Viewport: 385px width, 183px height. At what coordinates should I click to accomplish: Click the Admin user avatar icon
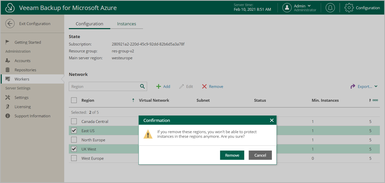click(287, 8)
